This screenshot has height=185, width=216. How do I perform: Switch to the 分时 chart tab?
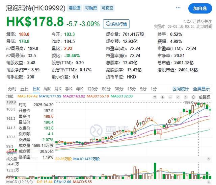(12, 89)
